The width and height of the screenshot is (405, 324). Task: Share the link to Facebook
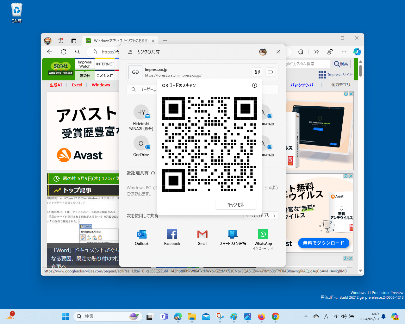(x=172, y=237)
